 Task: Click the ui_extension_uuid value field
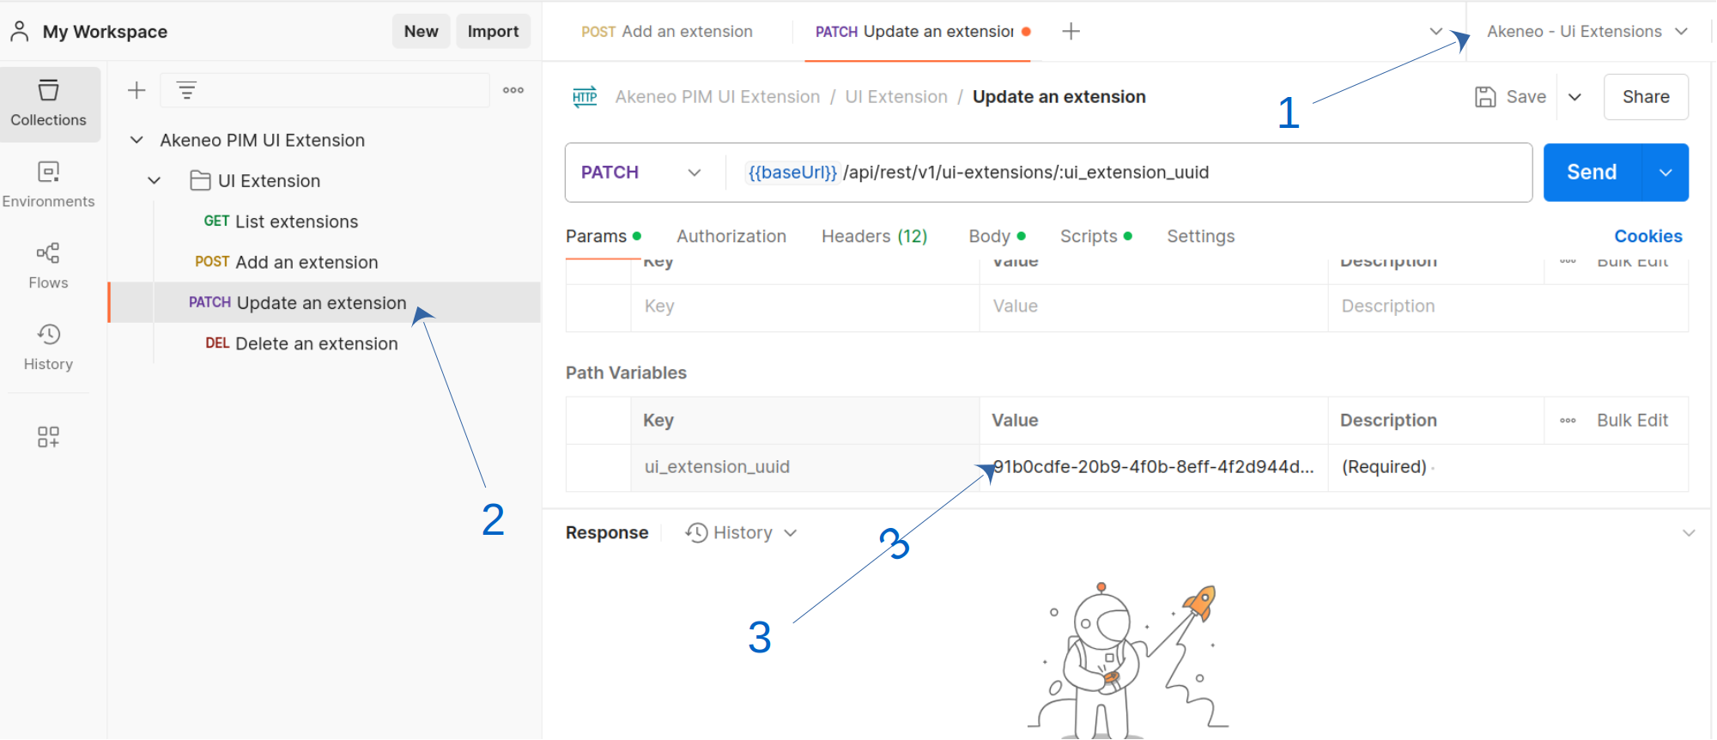(1152, 467)
